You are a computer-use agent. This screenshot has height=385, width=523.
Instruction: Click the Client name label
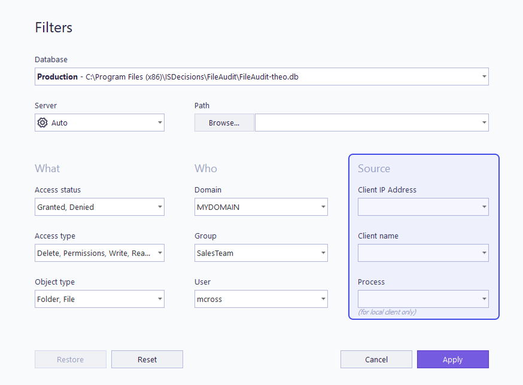378,236
